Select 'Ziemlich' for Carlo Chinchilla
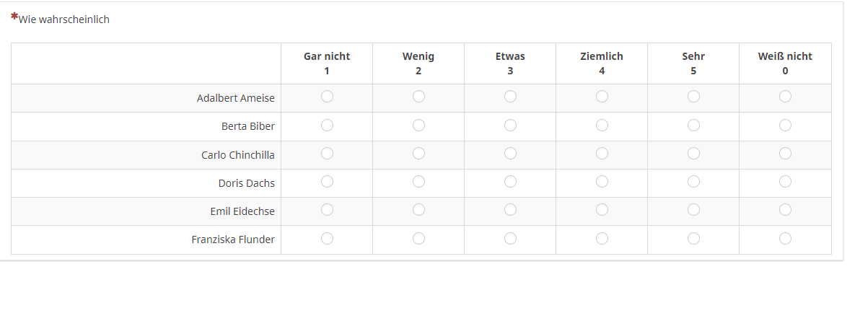847x334 pixels. click(x=602, y=154)
